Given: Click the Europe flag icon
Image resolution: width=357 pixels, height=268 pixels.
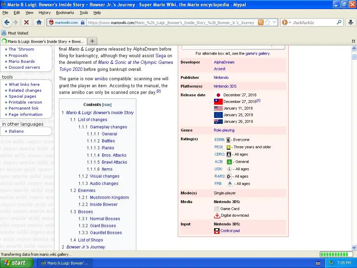Looking at the screenshot, I should 218,115.
